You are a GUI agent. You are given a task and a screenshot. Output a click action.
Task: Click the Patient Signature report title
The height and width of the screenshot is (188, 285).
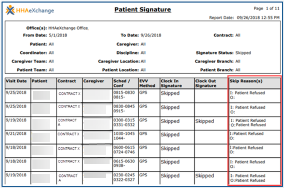[142, 9]
